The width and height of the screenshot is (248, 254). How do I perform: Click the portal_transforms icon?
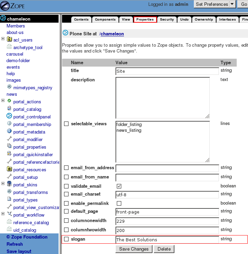[x=9, y=191]
